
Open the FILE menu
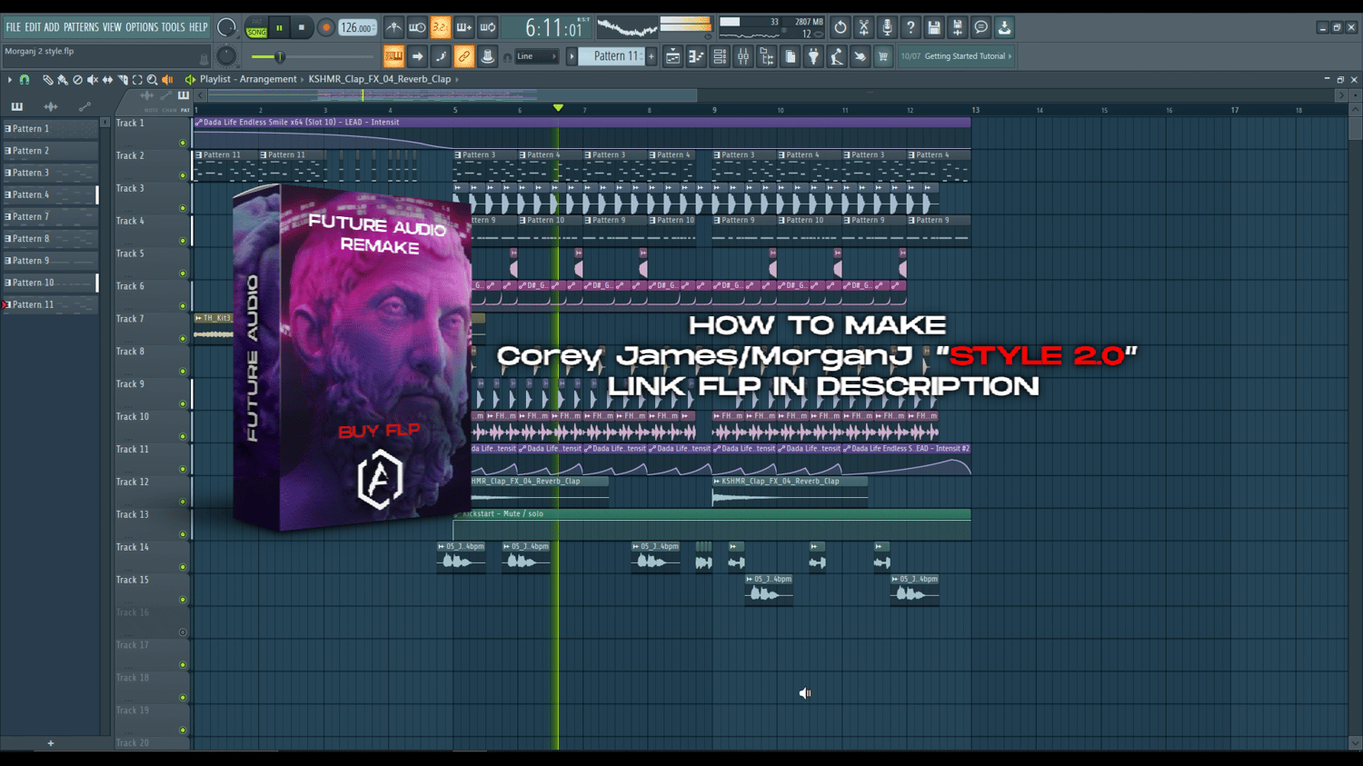point(13,27)
